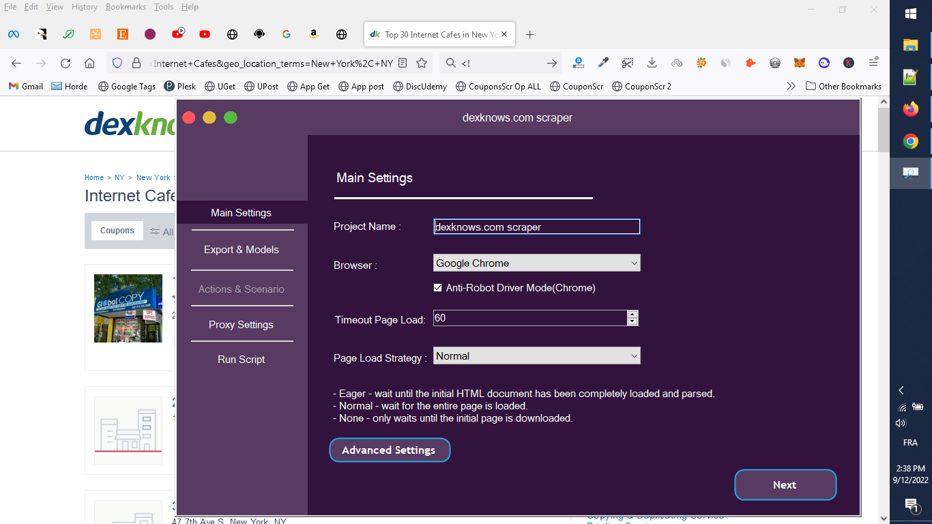
Task: Open the Page Load Strategy dropdown
Action: pos(536,355)
